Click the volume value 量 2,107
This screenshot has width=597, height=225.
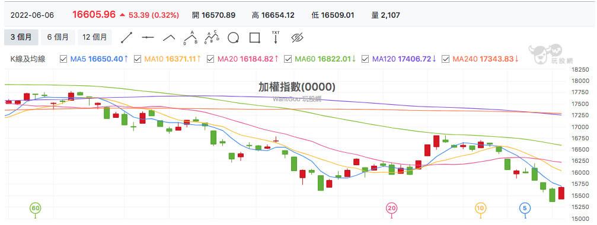385,15
